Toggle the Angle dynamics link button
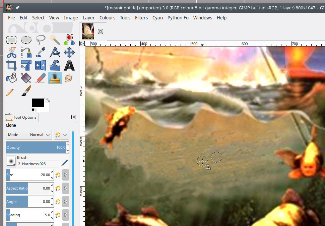This screenshot has width=325, height=226. click(65, 202)
